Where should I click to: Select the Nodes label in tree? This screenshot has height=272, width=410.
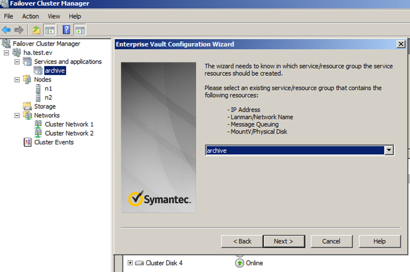(43, 79)
